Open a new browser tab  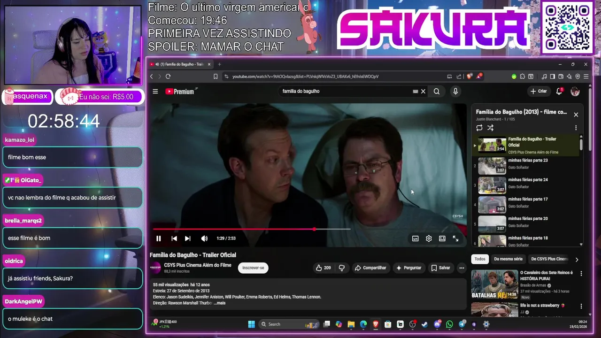[219, 64]
